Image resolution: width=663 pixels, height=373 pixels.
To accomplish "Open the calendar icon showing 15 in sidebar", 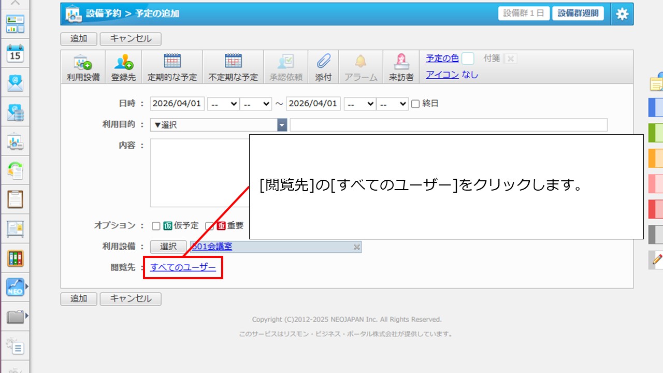I will click(15, 53).
